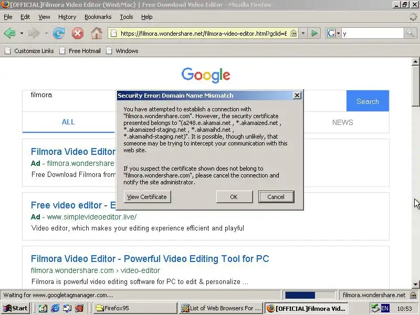Select the NEWS results tab
The width and height of the screenshot is (420, 315).
343,122
